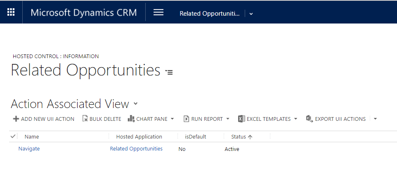Toggle the select-all checkmark in grid header

13,136
